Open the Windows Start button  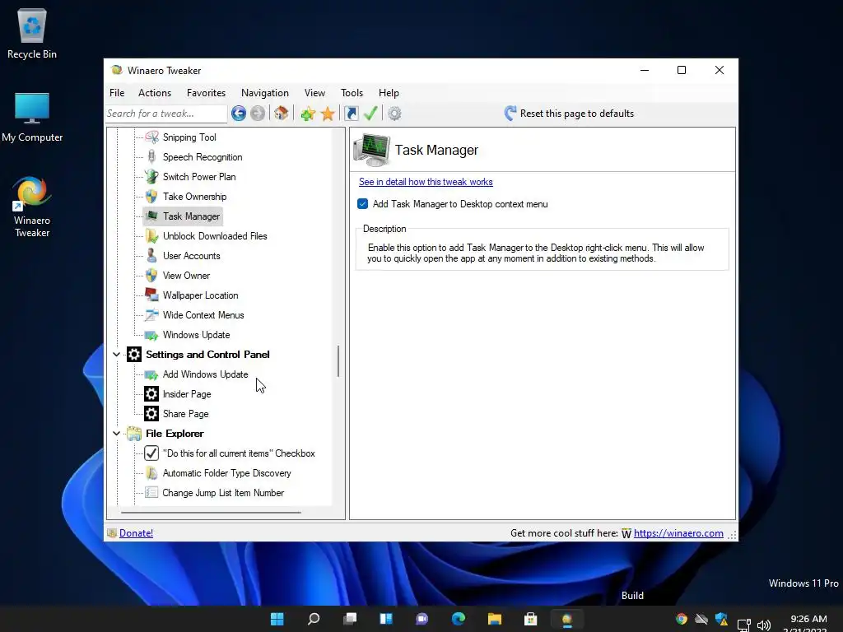(x=277, y=619)
